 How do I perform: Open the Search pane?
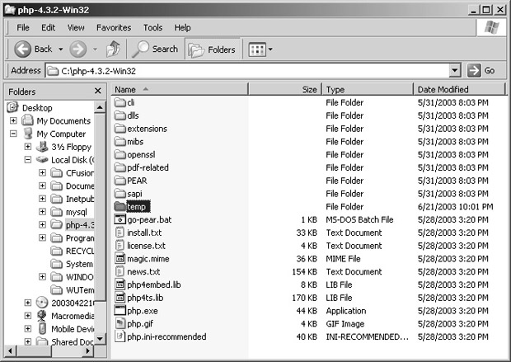pyautogui.click(x=155, y=49)
